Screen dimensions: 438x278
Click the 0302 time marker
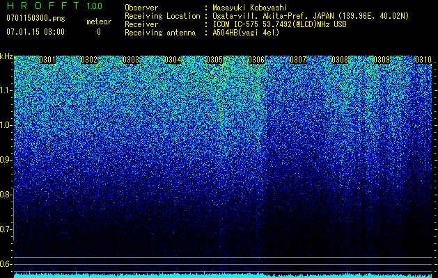89,60
